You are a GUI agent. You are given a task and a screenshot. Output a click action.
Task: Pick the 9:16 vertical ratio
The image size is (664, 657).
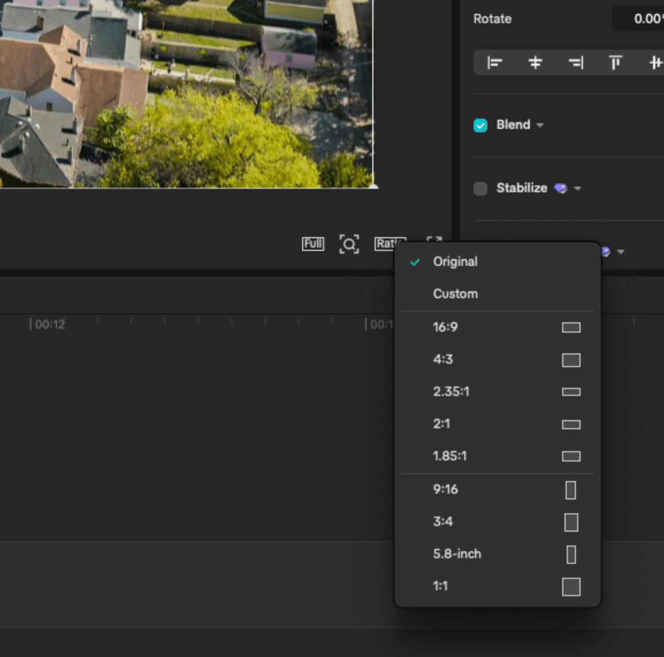click(x=445, y=490)
